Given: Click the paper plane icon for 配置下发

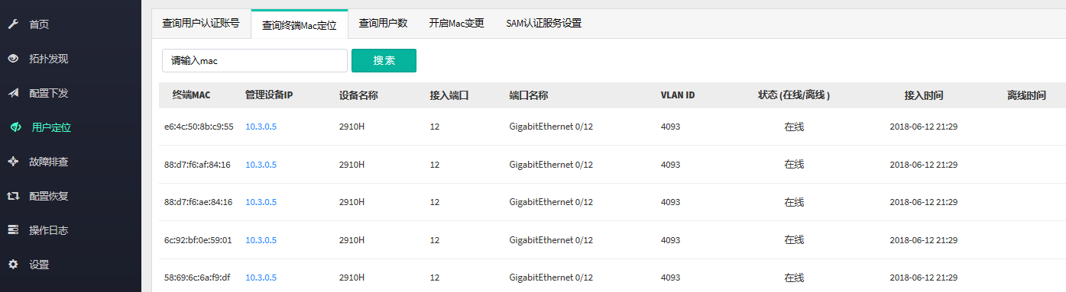Looking at the screenshot, I should (x=13, y=93).
